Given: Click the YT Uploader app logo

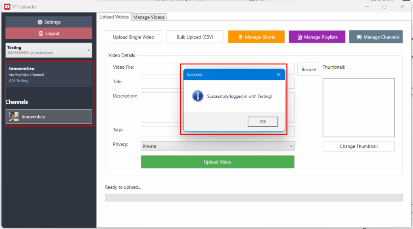Looking at the screenshot, I should (7, 7).
